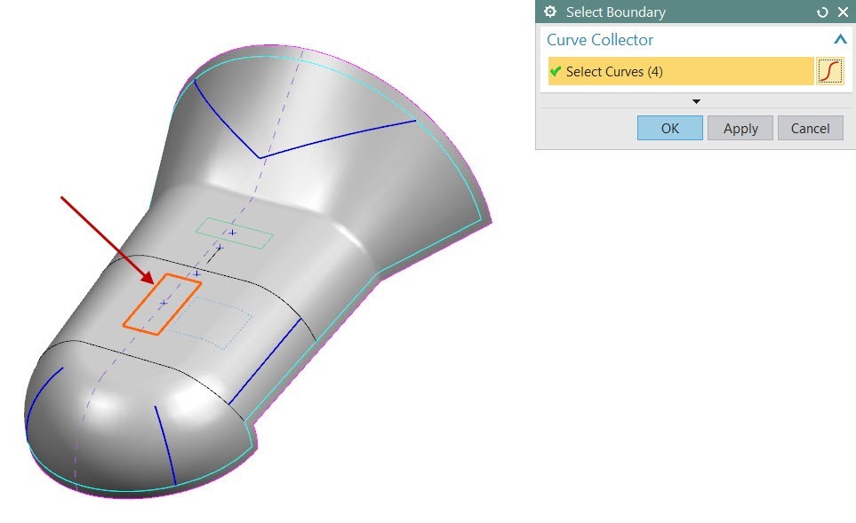Click the Reset dialog arrow icon

pyautogui.click(x=822, y=12)
